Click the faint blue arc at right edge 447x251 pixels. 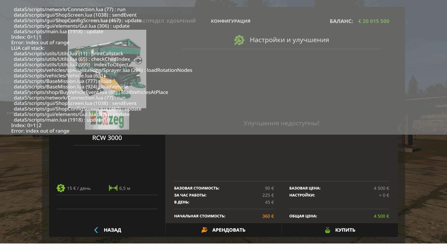tap(400, 128)
